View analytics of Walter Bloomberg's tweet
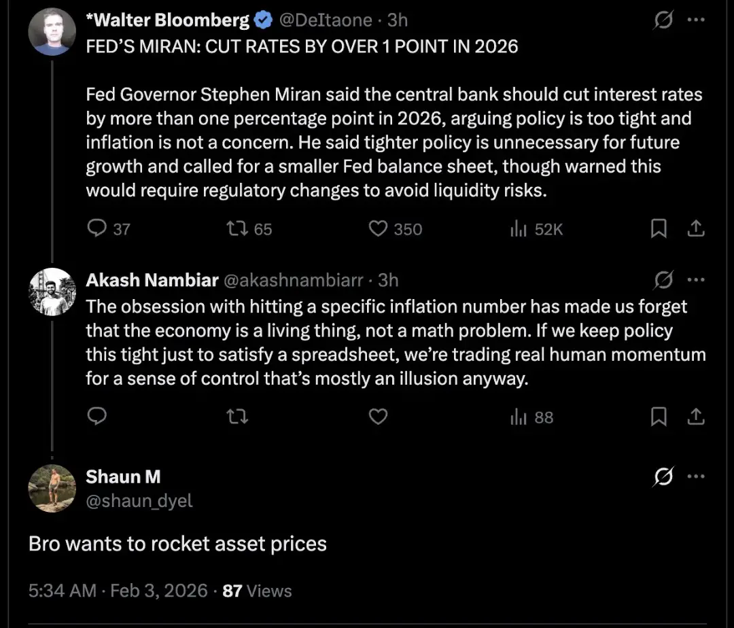The height and width of the screenshot is (628, 734). tap(519, 229)
